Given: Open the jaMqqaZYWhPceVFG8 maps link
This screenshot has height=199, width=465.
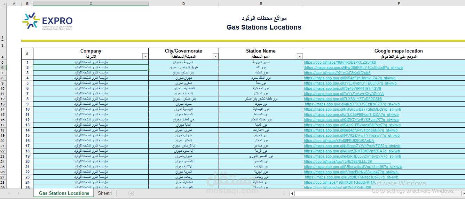Looking at the screenshot, I should [x=352, y=146].
